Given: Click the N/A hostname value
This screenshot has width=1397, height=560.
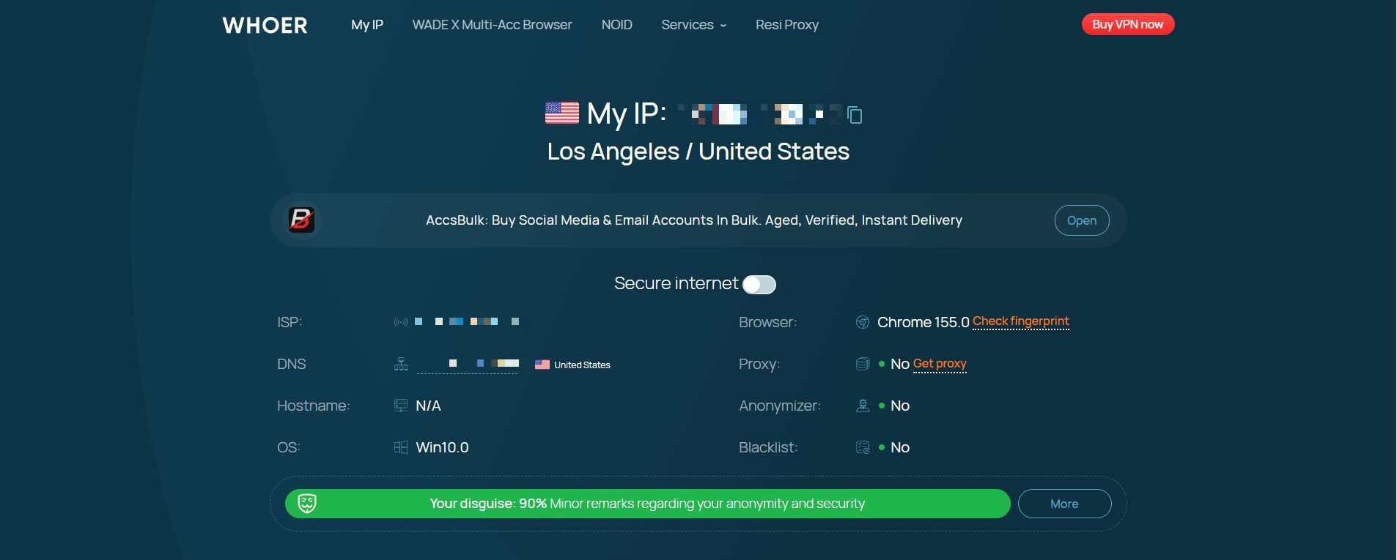Looking at the screenshot, I should (428, 406).
